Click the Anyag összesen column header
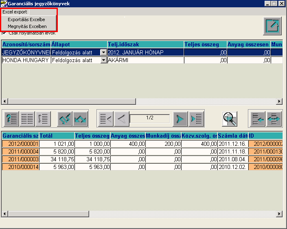 249,44
